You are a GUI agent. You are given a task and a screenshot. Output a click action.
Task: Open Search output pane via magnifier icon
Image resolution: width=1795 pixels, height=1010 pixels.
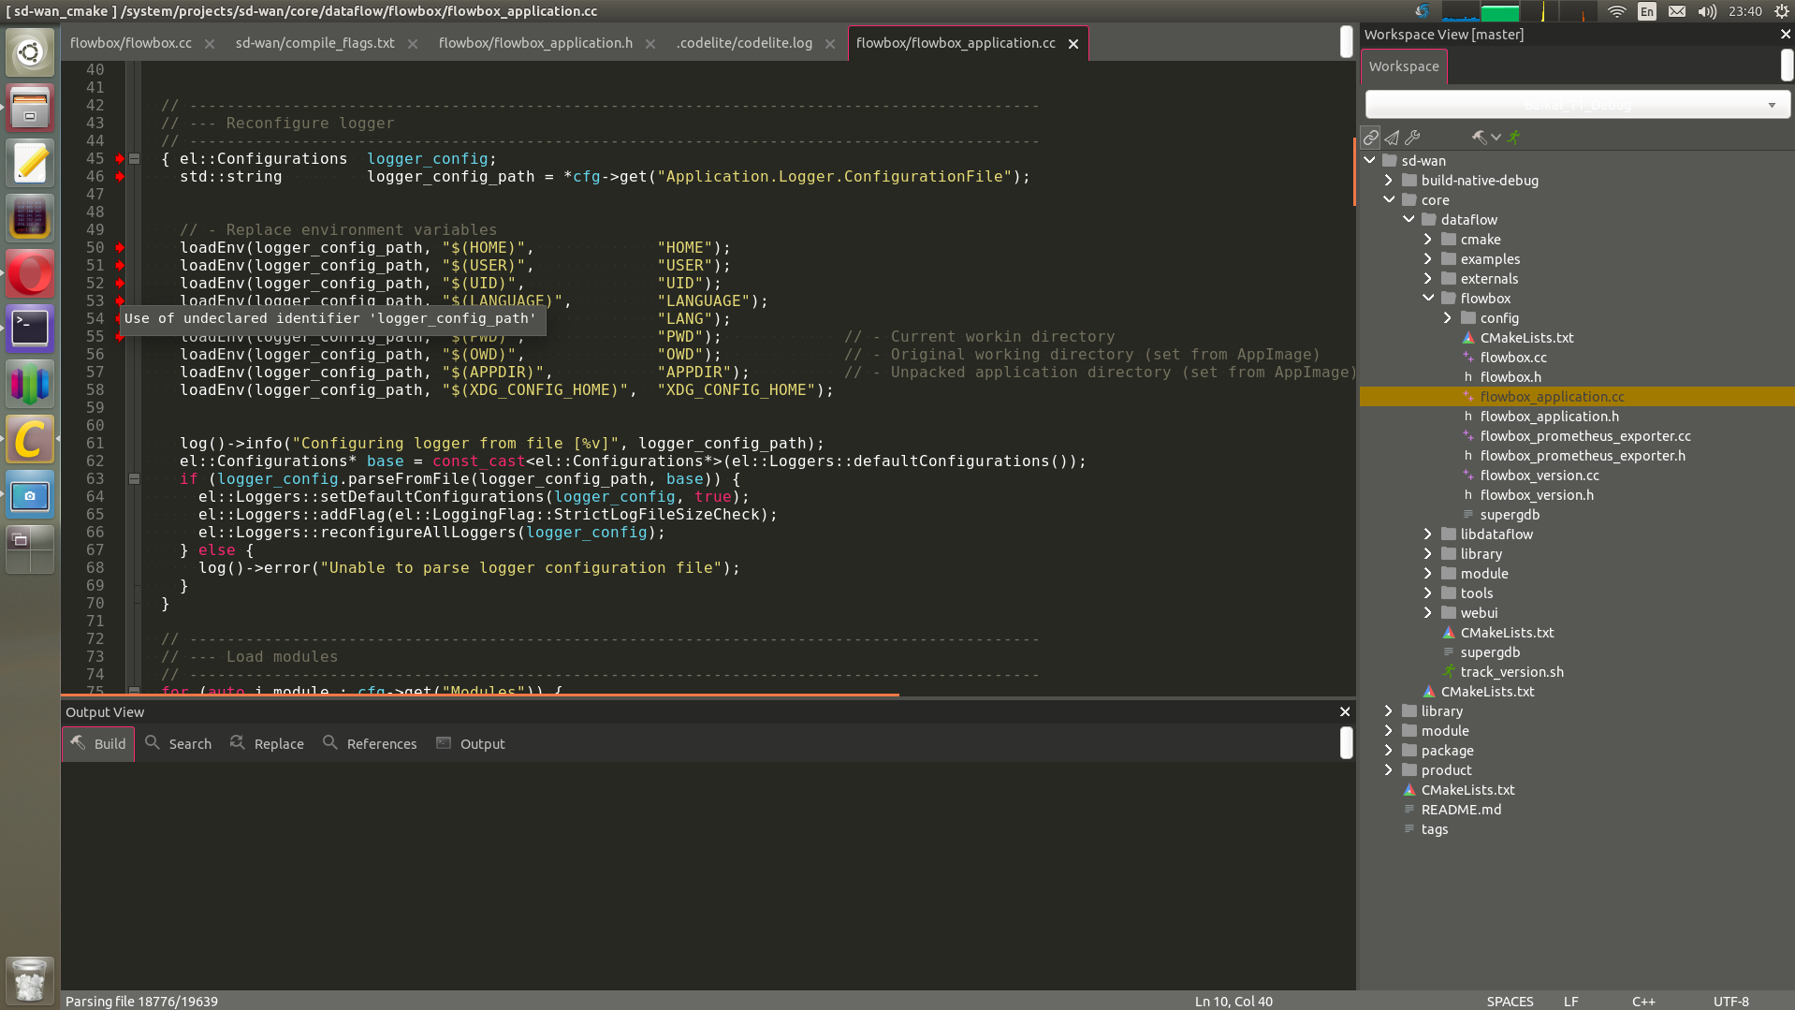coord(178,743)
